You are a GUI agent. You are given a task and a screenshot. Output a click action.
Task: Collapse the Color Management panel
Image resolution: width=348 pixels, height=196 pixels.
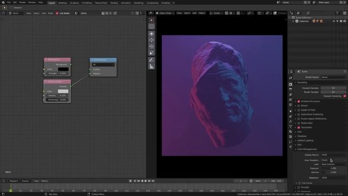pos(307,149)
